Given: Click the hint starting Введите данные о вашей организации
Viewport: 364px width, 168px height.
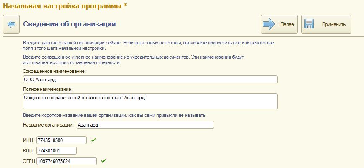Looking at the screenshot, I should [x=148, y=46].
